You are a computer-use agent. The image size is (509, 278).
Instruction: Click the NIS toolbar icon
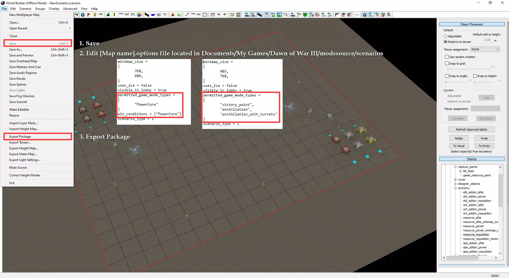tap(159, 15)
